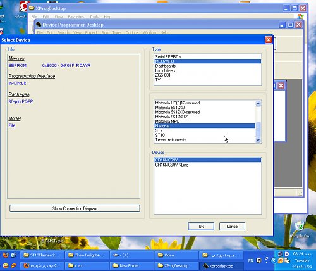The height and width of the screenshot is (271, 316).
Task: Close the Device Programmer Desktop window
Action: click(x=298, y=25)
